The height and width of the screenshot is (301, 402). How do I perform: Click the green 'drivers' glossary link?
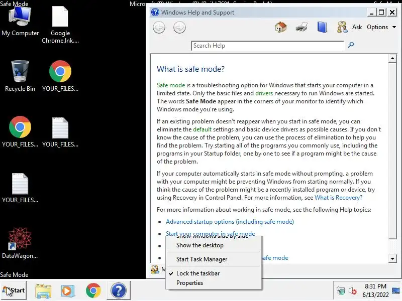(x=264, y=93)
